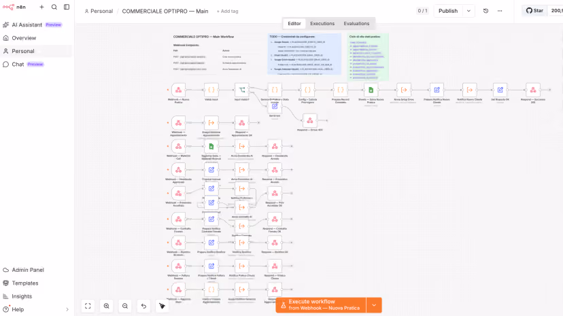Select the Prepara Notifica Contratto Firmato node

pos(211,219)
